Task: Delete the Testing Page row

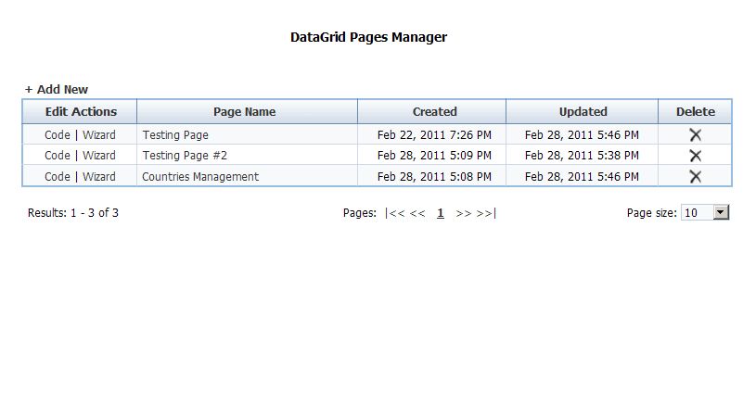Action: [695, 135]
